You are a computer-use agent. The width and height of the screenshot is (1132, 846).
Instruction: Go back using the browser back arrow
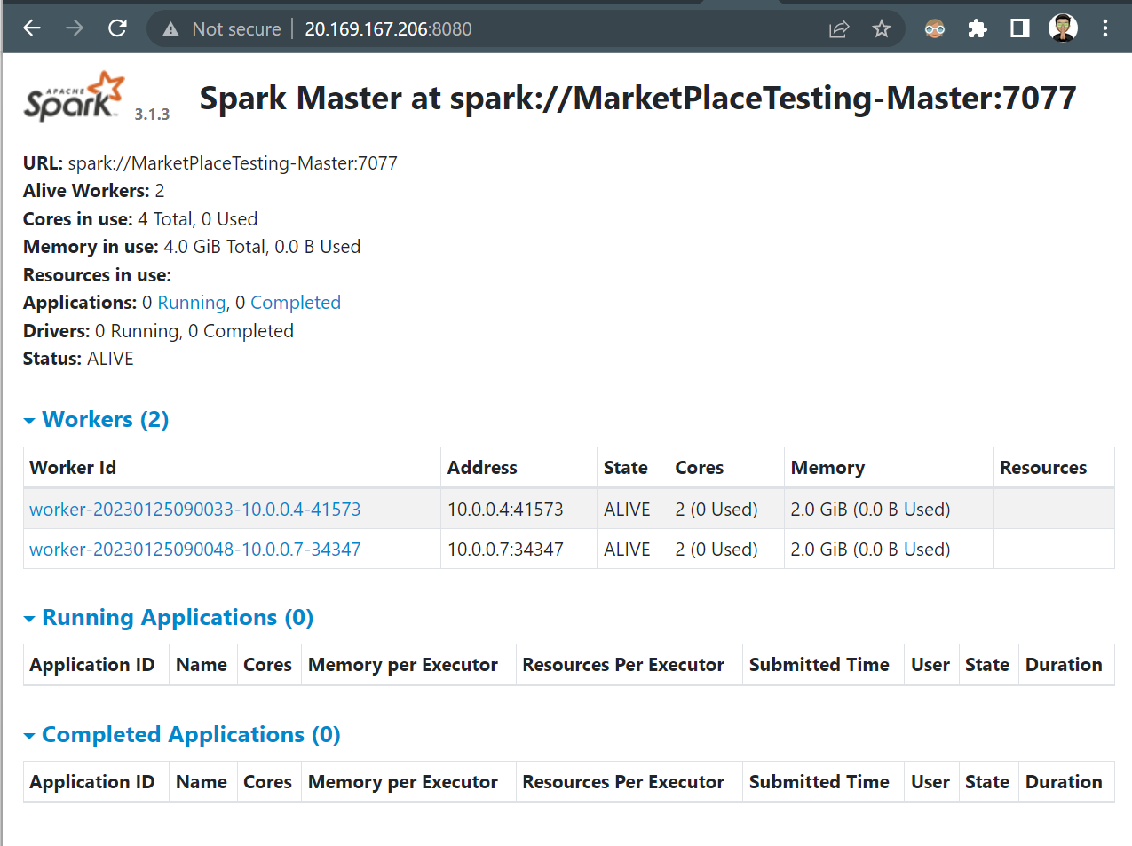(32, 28)
